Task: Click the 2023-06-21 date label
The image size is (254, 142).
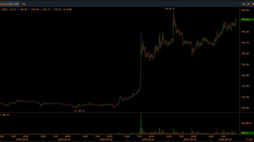Action: coord(148,139)
